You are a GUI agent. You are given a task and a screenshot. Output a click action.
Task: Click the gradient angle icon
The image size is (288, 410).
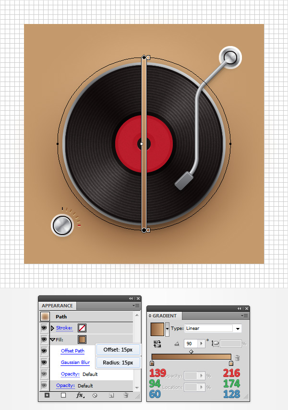177,343
